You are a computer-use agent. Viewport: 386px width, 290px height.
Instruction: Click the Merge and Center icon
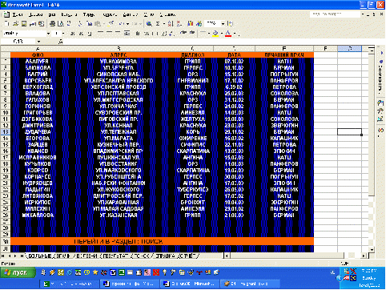point(127,33)
